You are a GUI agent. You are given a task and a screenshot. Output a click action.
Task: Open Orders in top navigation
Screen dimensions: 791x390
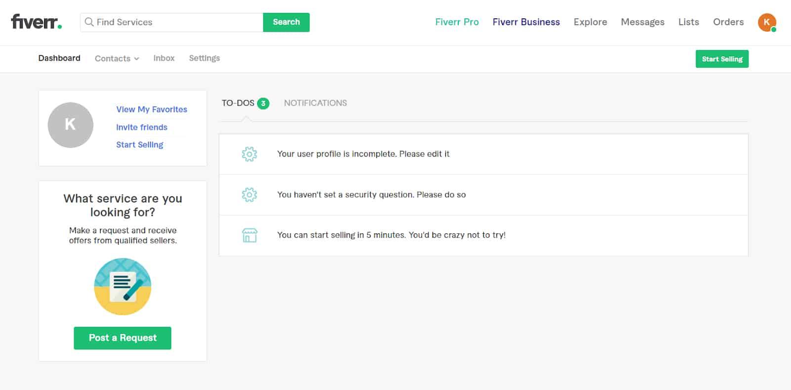pyautogui.click(x=728, y=22)
